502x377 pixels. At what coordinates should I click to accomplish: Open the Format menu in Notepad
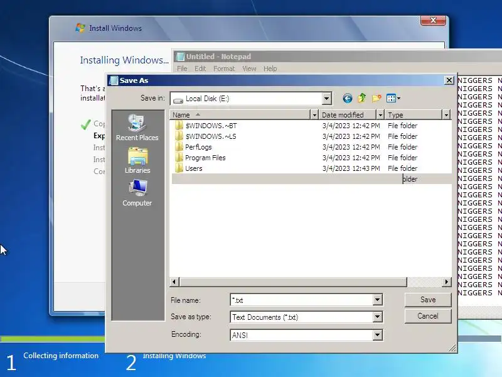coord(224,68)
